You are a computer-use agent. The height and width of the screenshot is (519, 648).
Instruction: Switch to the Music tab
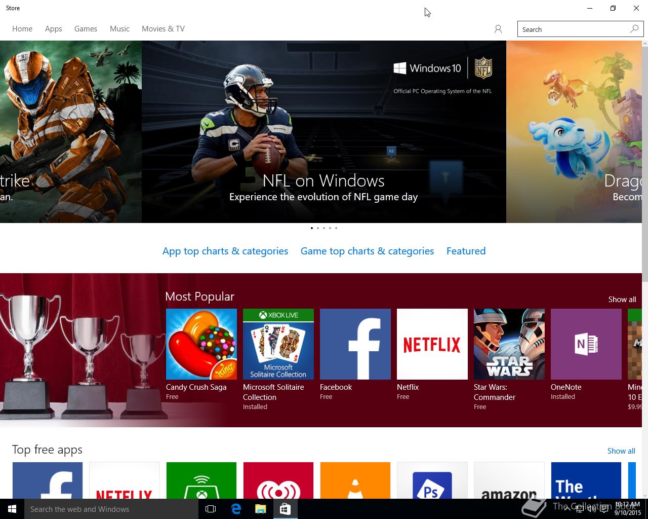(x=119, y=29)
